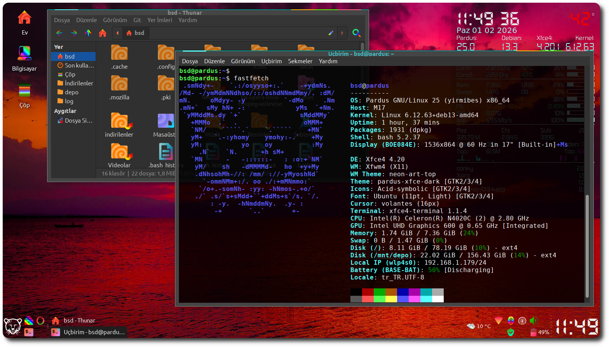Mute sound via the volume tray icon
The width and height of the screenshot is (609, 347).
click(x=534, y=321)
